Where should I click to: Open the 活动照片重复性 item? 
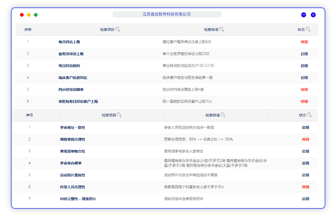coord(72,175)
